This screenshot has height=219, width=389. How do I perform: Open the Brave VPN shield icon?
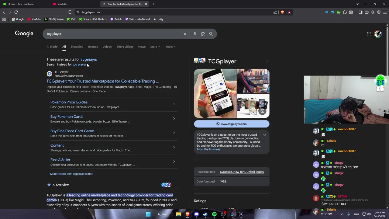click(x=379, y=12)
